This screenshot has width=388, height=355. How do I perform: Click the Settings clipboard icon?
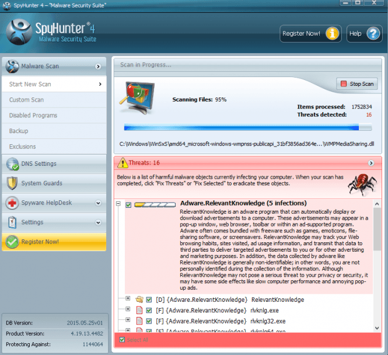[12, 222]
